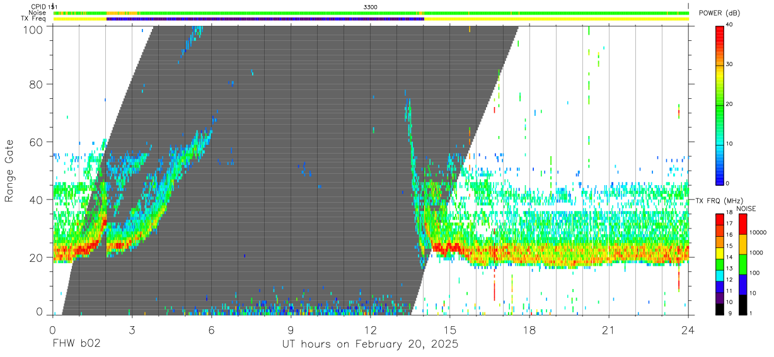Click the NOISE color scale bar
The height and width of the screenshot is (357, 774).
(742, 263)
